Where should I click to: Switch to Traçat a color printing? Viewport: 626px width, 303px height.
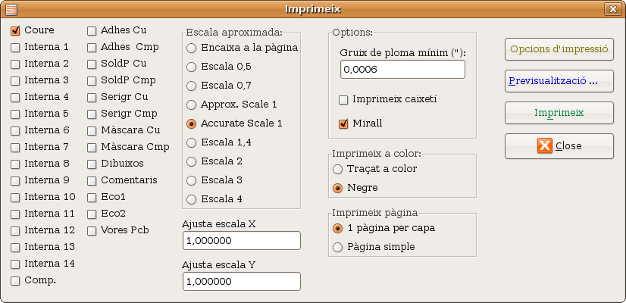(338, 169)
